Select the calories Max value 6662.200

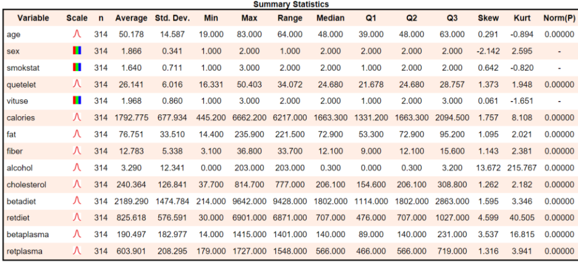249,117
